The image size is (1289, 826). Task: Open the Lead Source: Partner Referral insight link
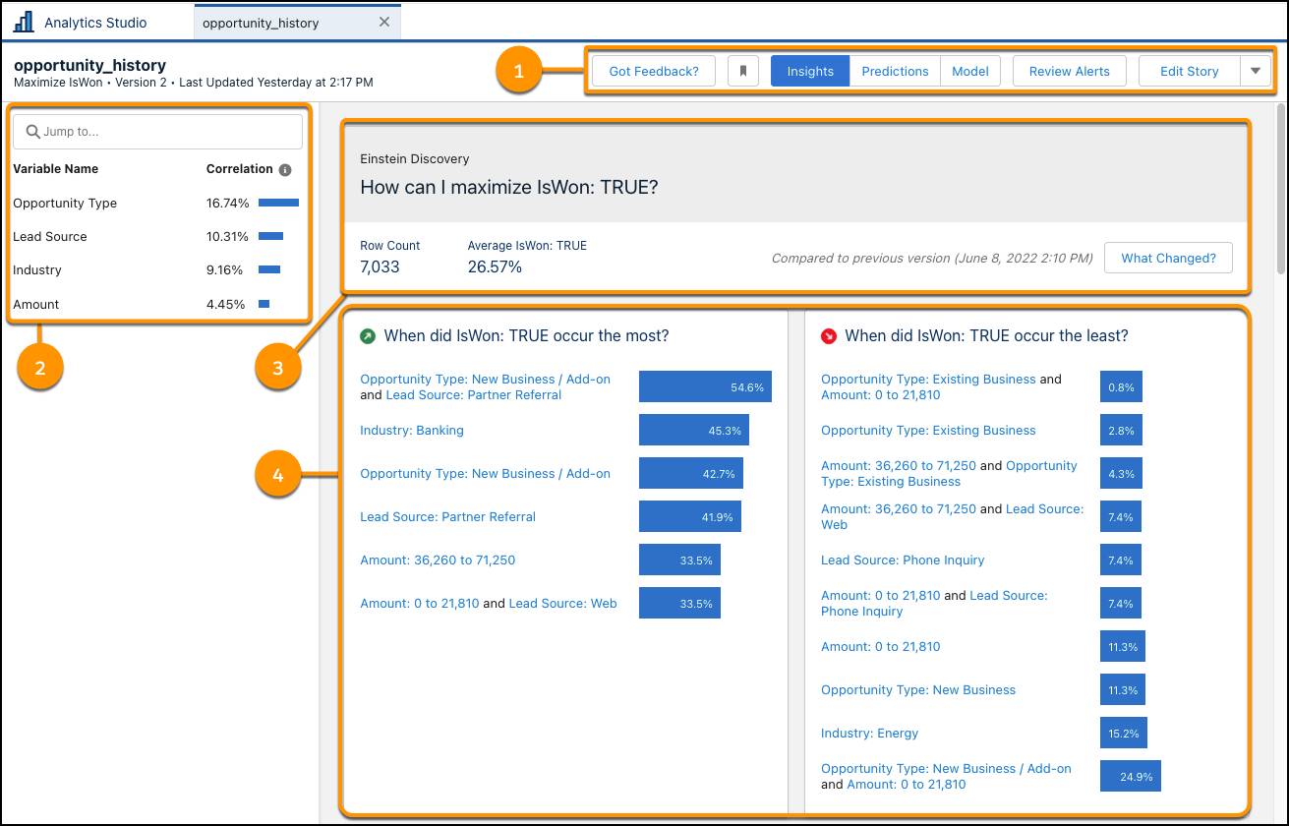click(x=447, y=516)
